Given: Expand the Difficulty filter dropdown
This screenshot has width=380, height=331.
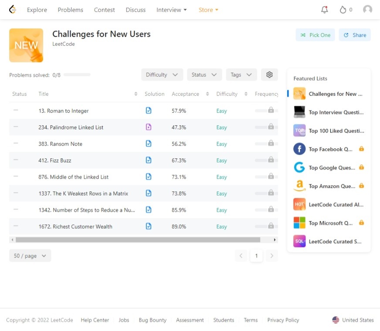Looking at the screenshot, I should pyautogui.click(x=162, y=74).
